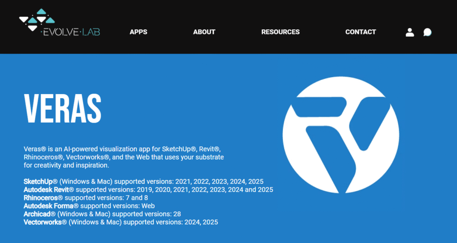Open the ABOUT menu

204,32
